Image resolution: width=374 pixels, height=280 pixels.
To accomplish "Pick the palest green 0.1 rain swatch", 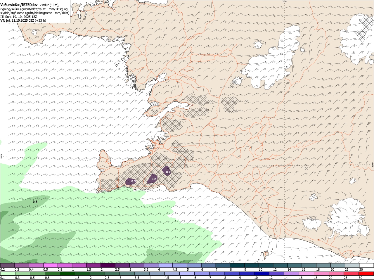I will click(7, 274).
